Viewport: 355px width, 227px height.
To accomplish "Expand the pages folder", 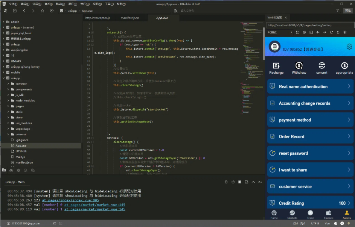I will tap(8, 106).
